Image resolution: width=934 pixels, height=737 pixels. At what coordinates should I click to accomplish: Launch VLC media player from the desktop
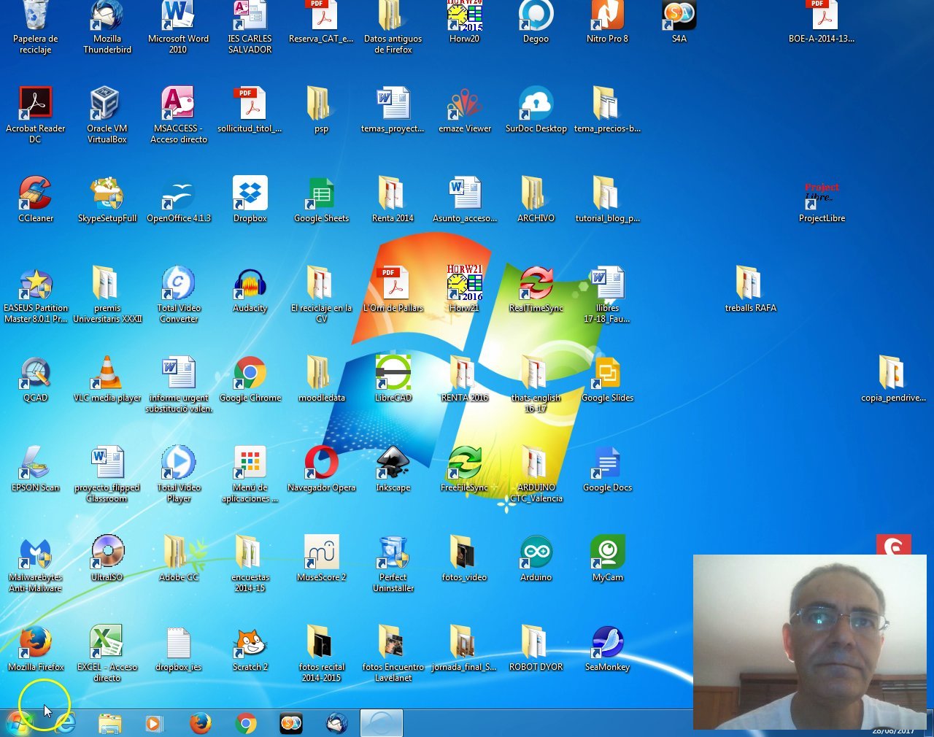click(x=107, y=374)
